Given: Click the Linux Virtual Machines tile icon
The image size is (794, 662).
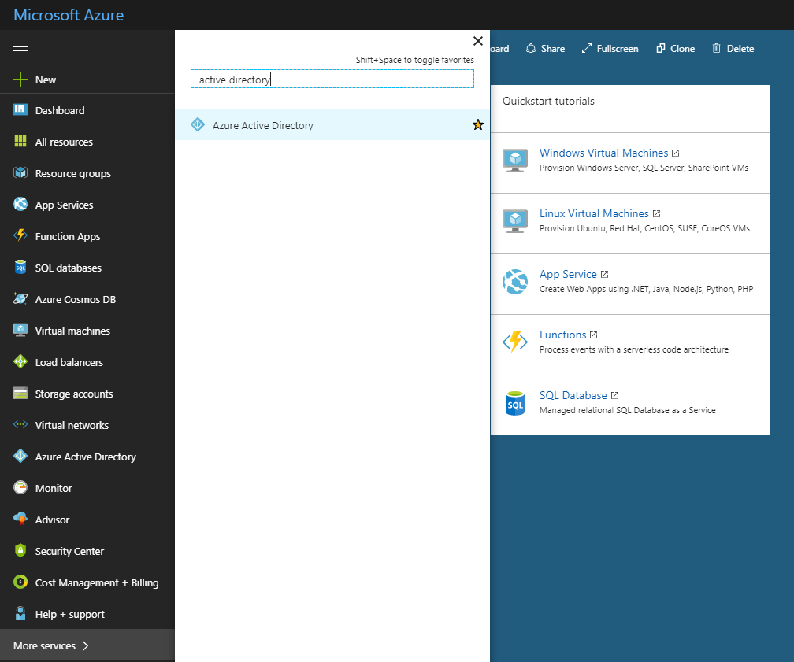Looking at the screenshot, I should tap(515, 221).
